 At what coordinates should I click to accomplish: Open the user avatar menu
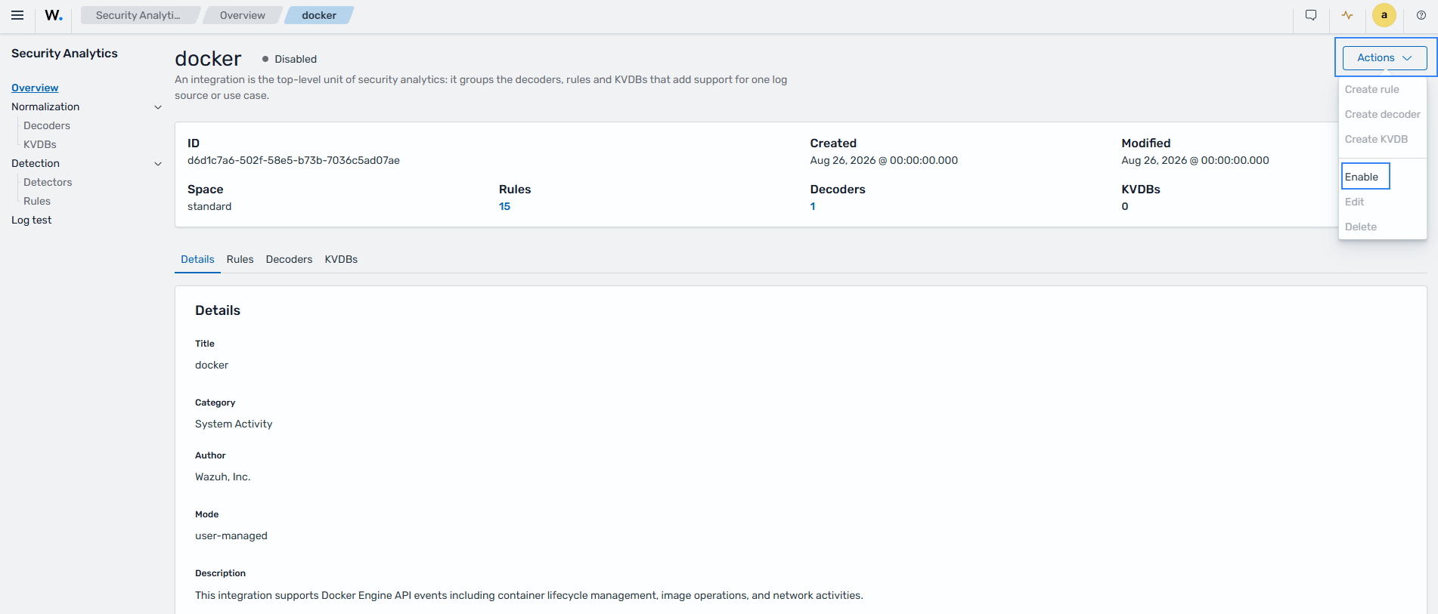point(1384,15)
